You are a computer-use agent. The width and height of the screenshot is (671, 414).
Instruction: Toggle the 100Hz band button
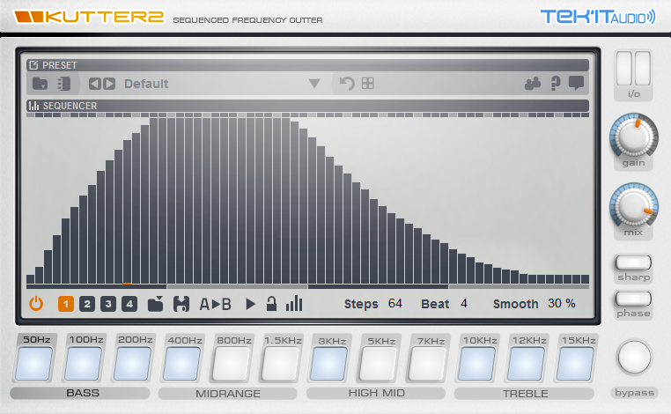coord(84,363)
